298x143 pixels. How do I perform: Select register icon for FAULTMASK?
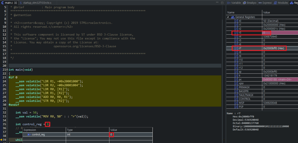pos(236,95)
